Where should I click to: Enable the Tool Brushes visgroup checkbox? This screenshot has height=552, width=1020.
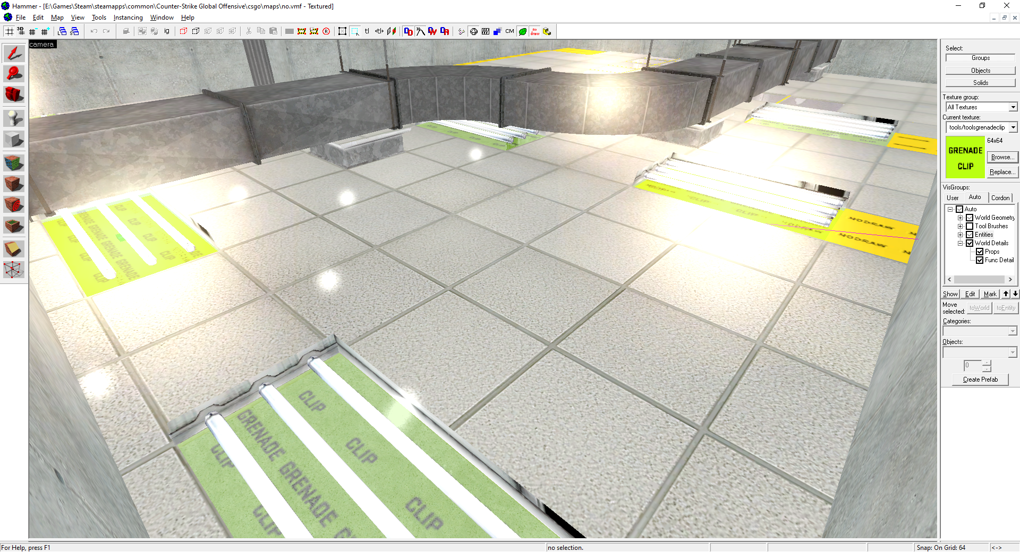point(970,226)
